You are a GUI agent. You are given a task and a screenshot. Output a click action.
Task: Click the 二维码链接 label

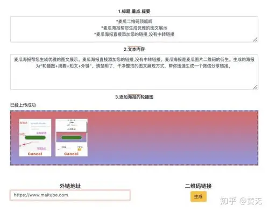(x=199, y=186)
